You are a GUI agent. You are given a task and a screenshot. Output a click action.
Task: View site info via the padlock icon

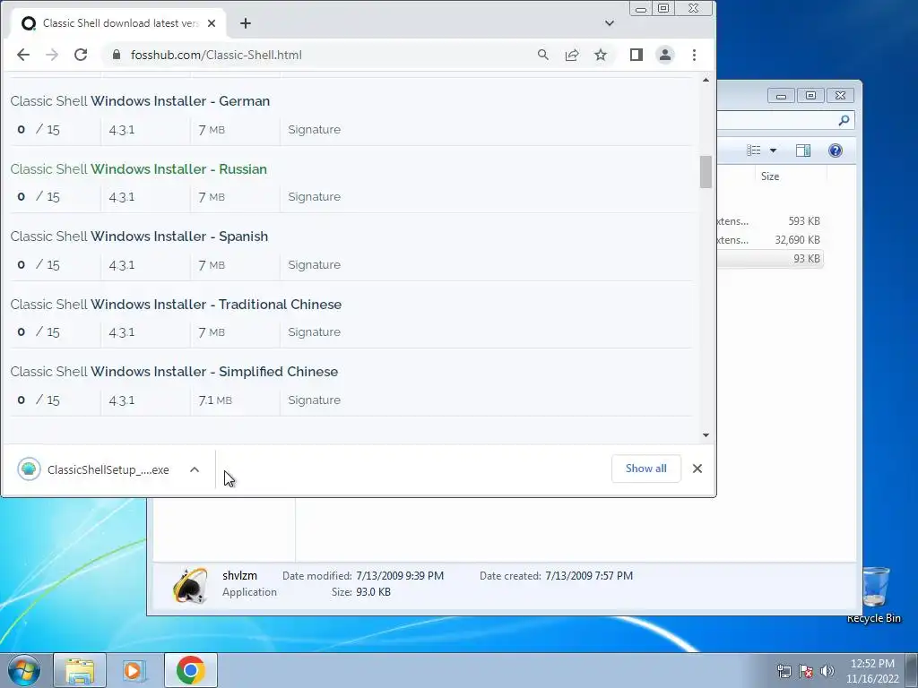117,55
